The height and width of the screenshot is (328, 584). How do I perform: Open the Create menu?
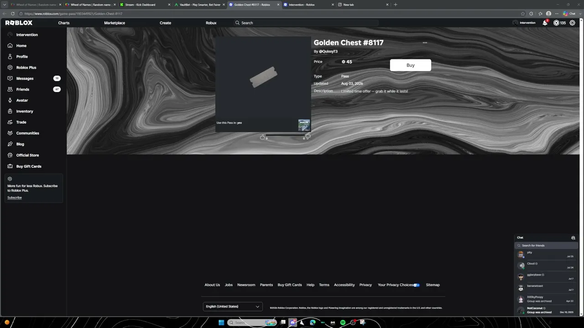click(165, 23)
